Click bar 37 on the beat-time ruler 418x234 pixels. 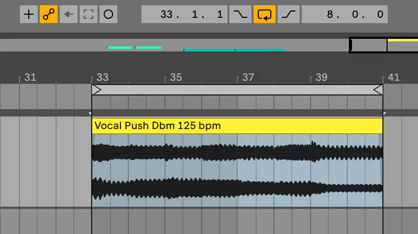pyautogui.click(x=248, y=78)
